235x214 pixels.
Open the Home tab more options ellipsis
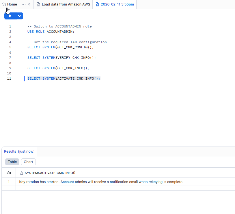click(24, 4)
